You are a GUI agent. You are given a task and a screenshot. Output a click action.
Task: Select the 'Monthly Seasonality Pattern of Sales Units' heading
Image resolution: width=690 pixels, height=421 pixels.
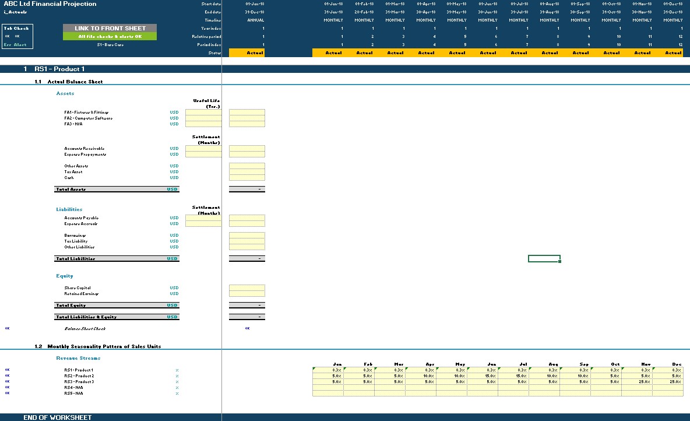point(104,346)
